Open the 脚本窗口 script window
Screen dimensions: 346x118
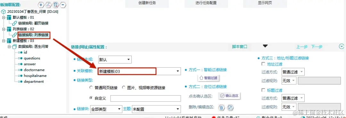pos(239,46)
